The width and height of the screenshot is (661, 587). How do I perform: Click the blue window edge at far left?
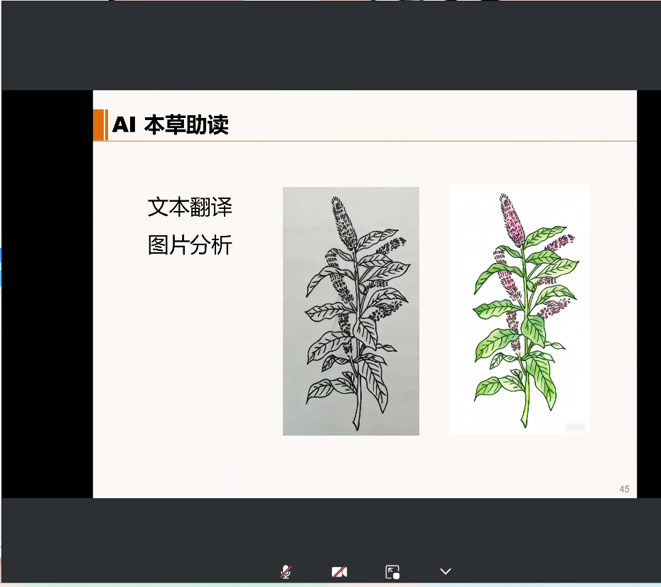(x=1, y=266)
